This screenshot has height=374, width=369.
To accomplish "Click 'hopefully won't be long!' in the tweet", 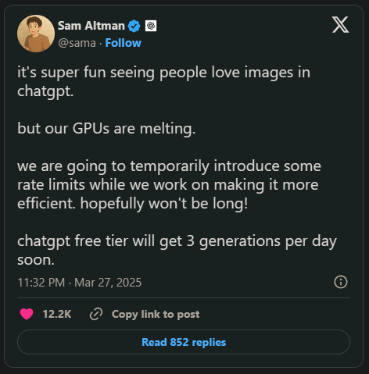I will (x=164, y=203).
